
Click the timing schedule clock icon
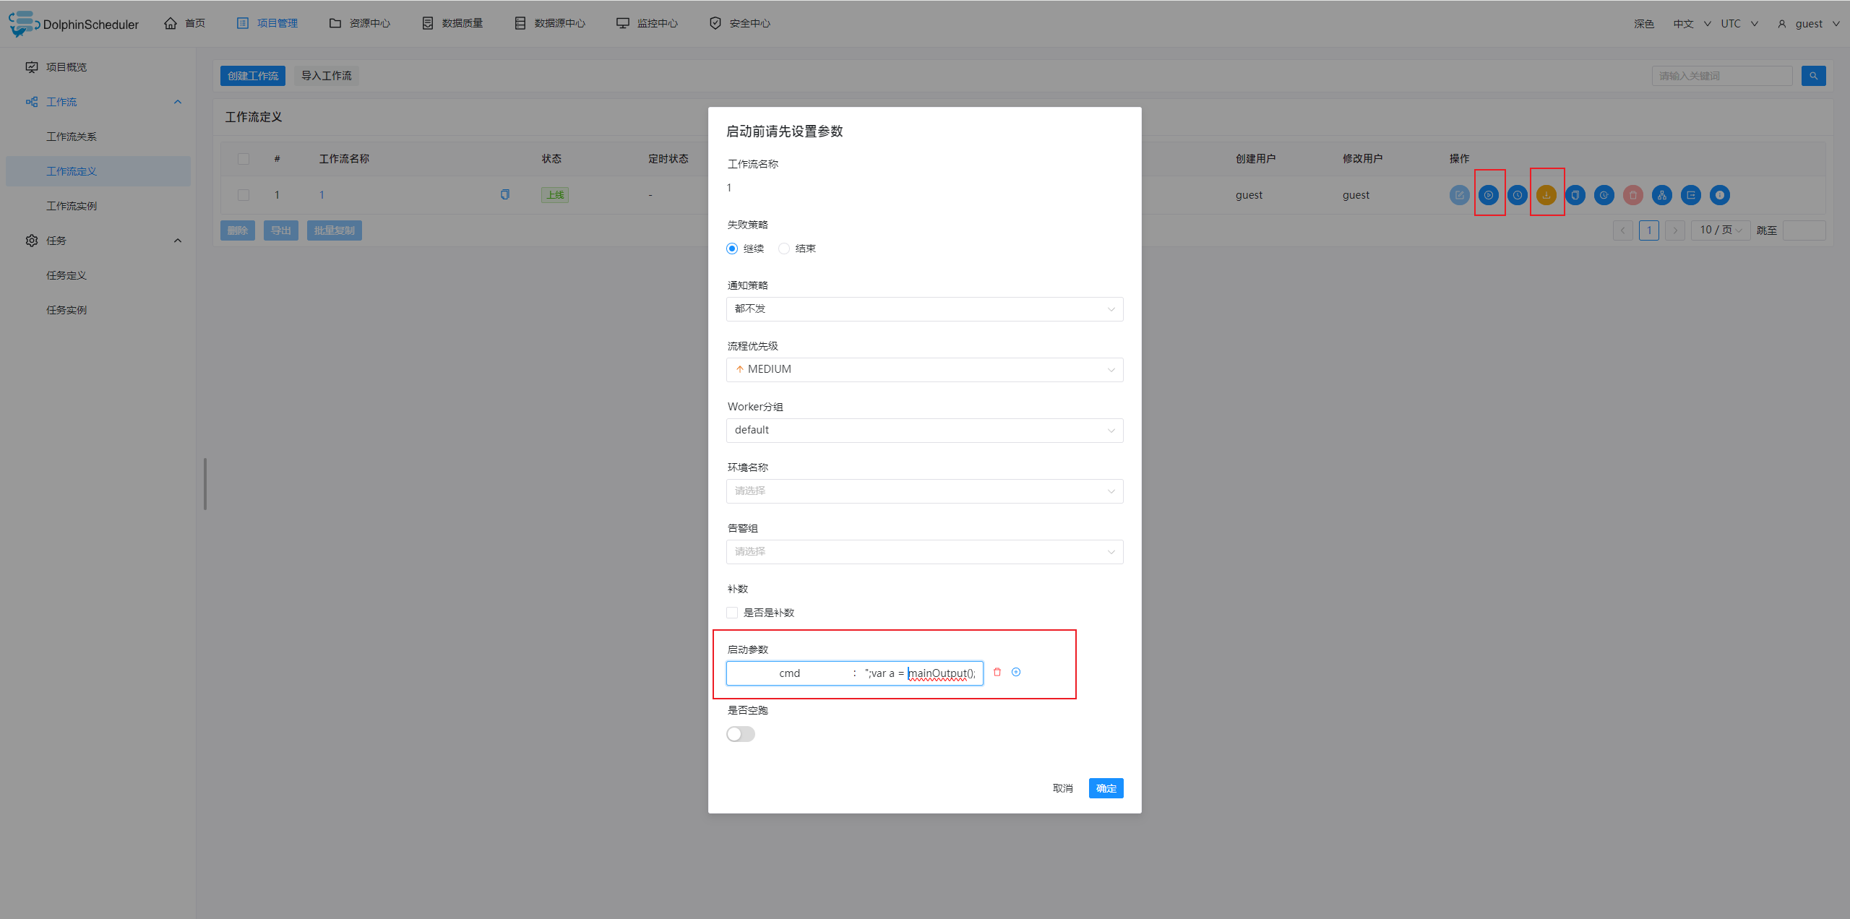(1517, 195)
